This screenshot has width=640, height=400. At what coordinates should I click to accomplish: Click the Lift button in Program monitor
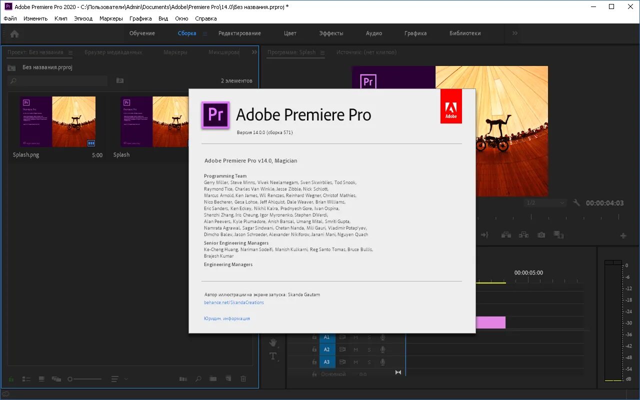point(506,235)
